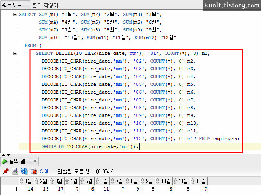Refresh the query results
The image size is (261, 195).
coord(24,171)
